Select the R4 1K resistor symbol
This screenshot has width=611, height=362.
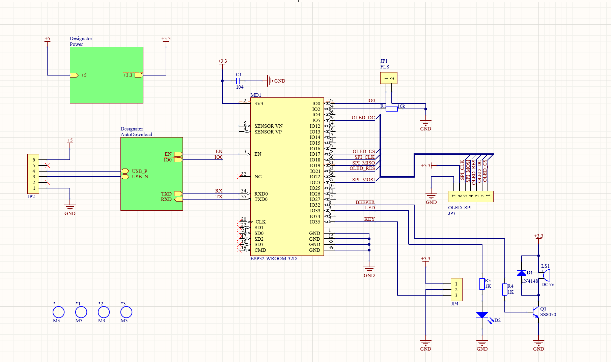click(505, 290)
